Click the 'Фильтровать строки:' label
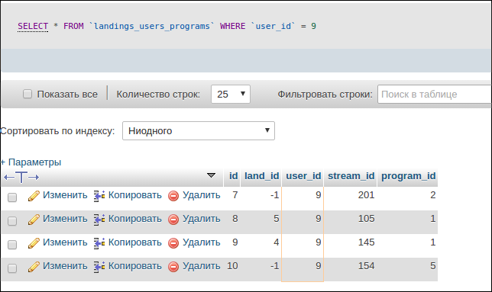Viewport: 492px width, 292px height. pyautogui.click(x=325, y=95)
